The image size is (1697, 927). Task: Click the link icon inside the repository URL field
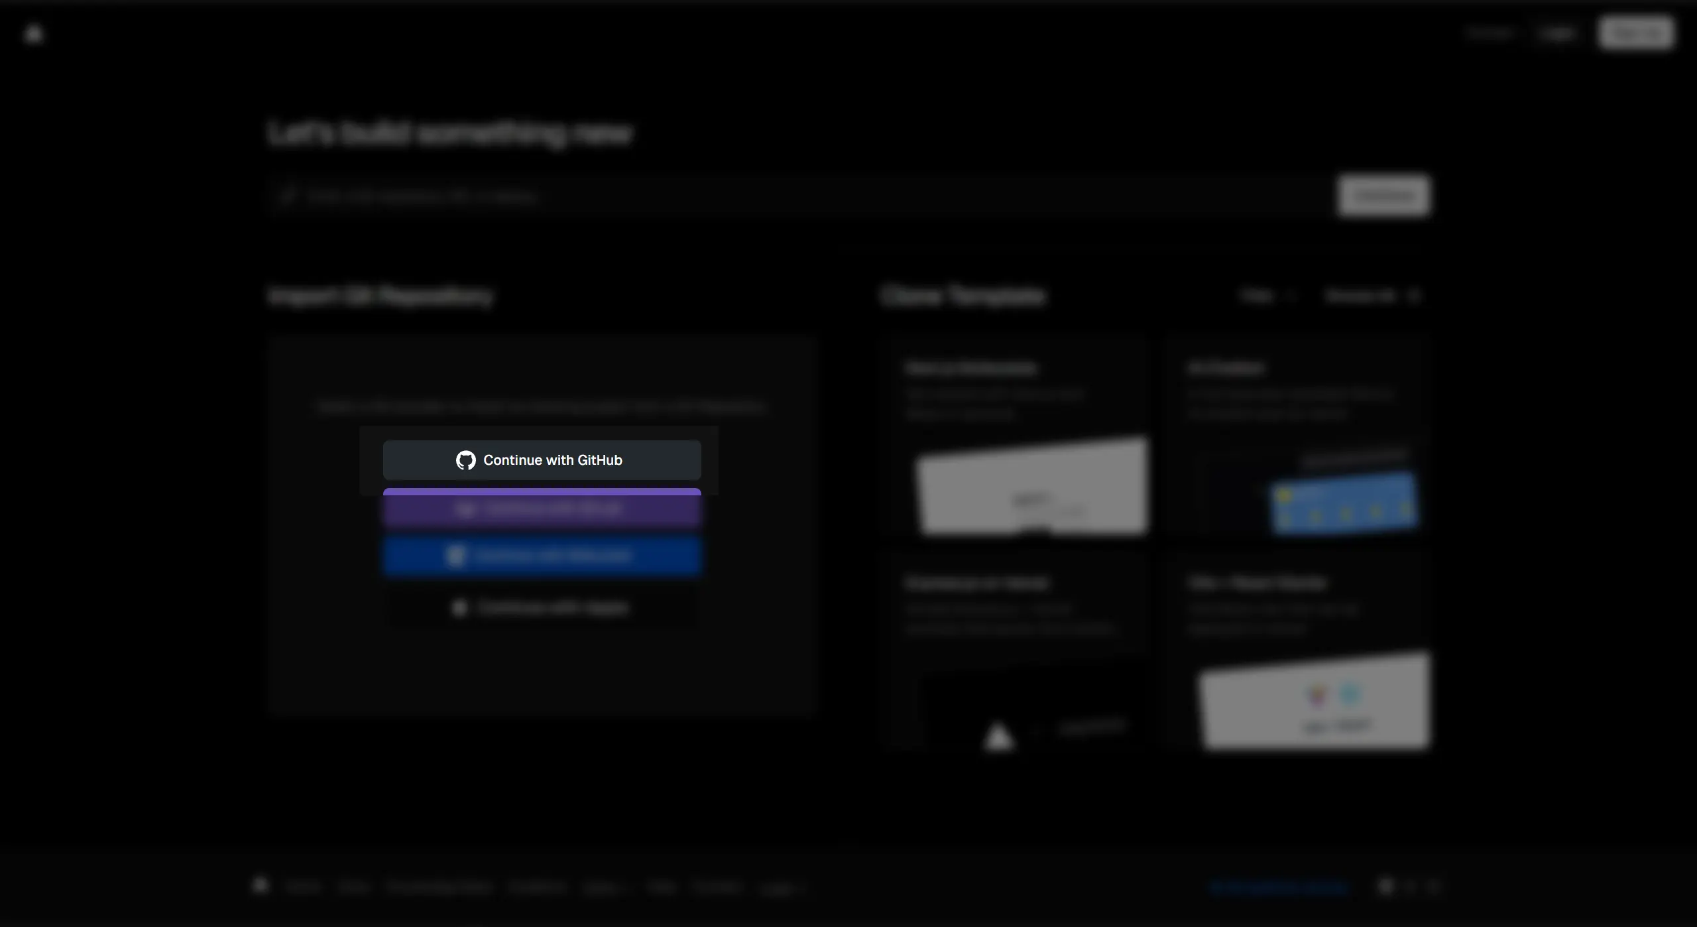(x=289, y=196)
